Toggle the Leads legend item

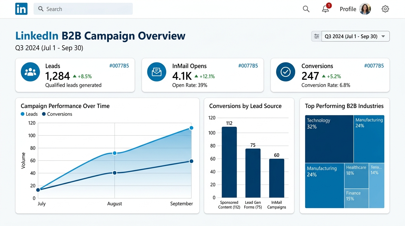(x=29, y=114)
